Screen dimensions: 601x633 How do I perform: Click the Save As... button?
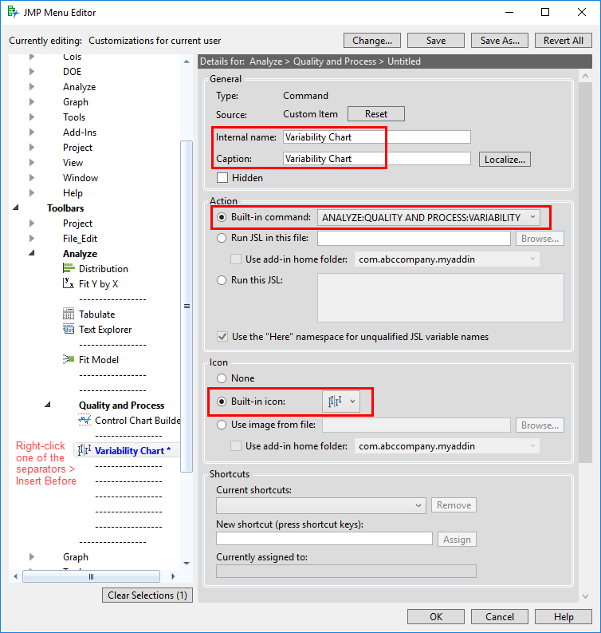tap(500, 41)
